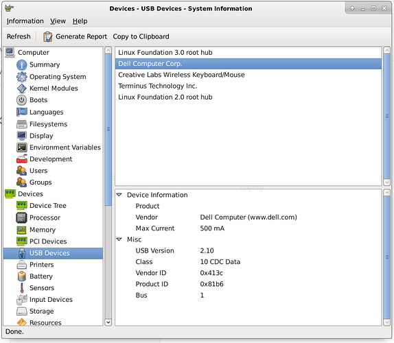Click the Generate Report clipboard icon

coord(48,36)
